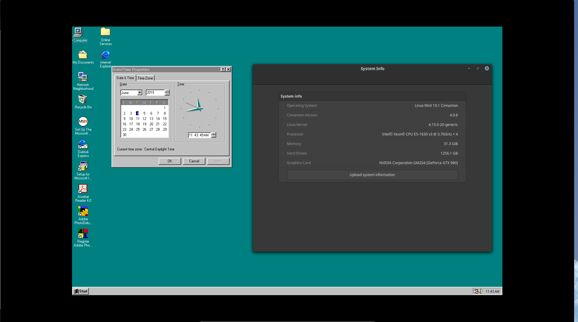The height and width of the screenshot is (322, 578).
Task: Select day 10 in the calendar
Action: (131, 119)
